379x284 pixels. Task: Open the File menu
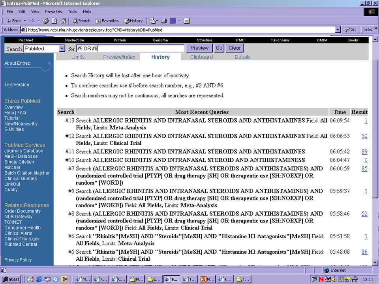[9, 11]
